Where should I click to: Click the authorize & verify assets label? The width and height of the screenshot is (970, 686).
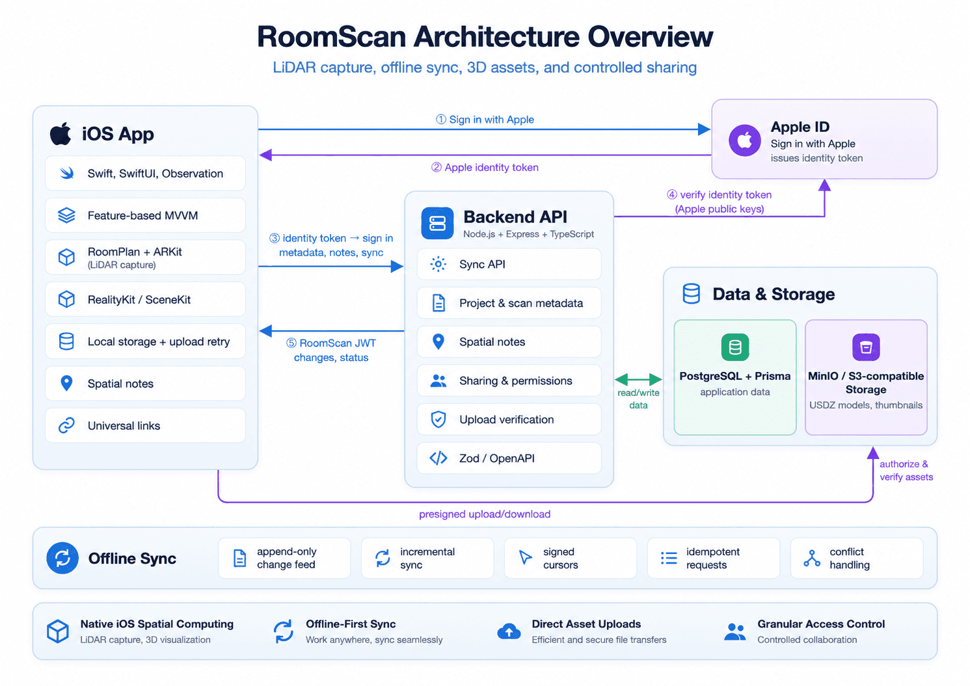click(906, 470)
